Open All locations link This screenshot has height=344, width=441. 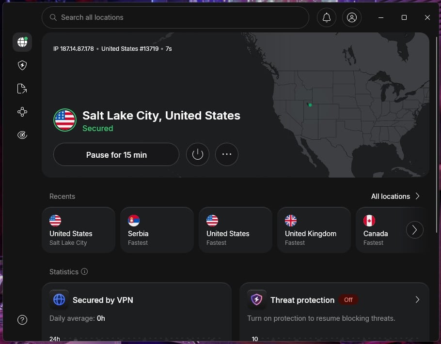click(x=391, y=196)
